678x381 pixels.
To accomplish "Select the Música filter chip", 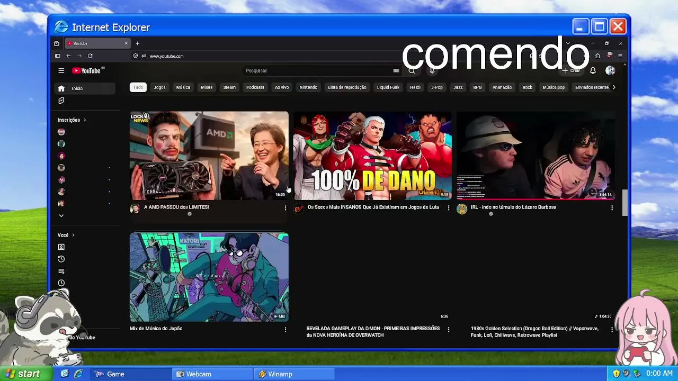I will point(183,87).
